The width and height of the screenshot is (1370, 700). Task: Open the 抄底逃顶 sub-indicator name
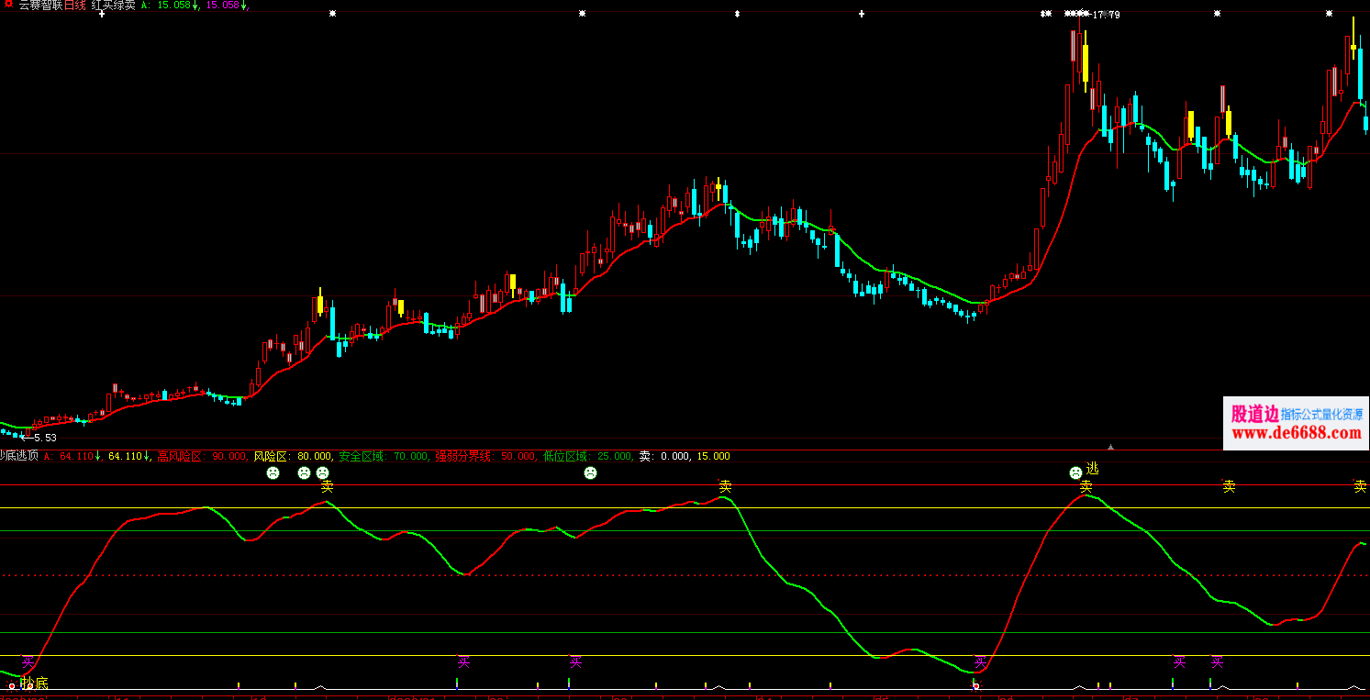18,456
